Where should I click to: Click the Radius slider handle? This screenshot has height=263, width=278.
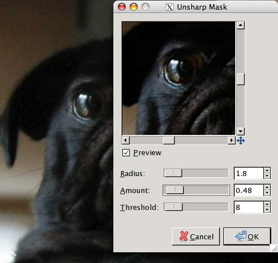[173, 173]
